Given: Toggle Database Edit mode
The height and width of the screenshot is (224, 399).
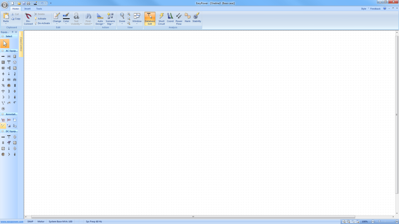Looking at the screenshot, I should (x=150, y=19).
